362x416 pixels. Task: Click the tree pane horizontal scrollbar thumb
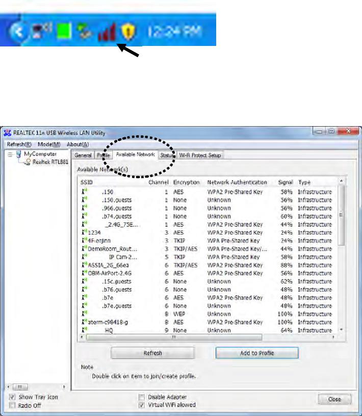point(20,387)
